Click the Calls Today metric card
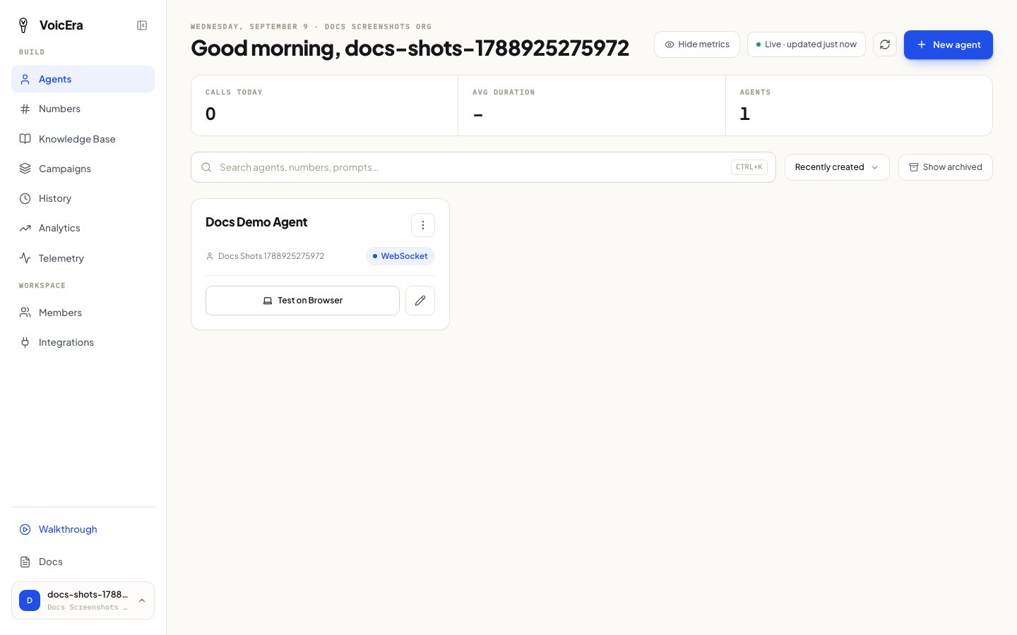1017x635 pixels. 324,106
